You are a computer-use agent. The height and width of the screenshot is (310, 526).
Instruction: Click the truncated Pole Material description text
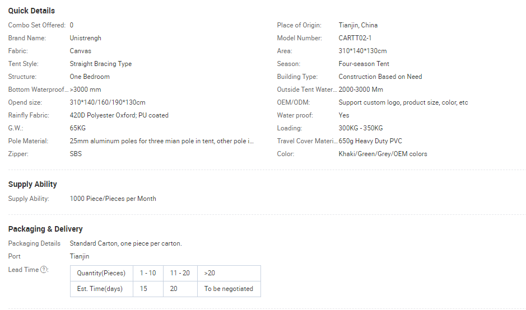tap(161, 141)
